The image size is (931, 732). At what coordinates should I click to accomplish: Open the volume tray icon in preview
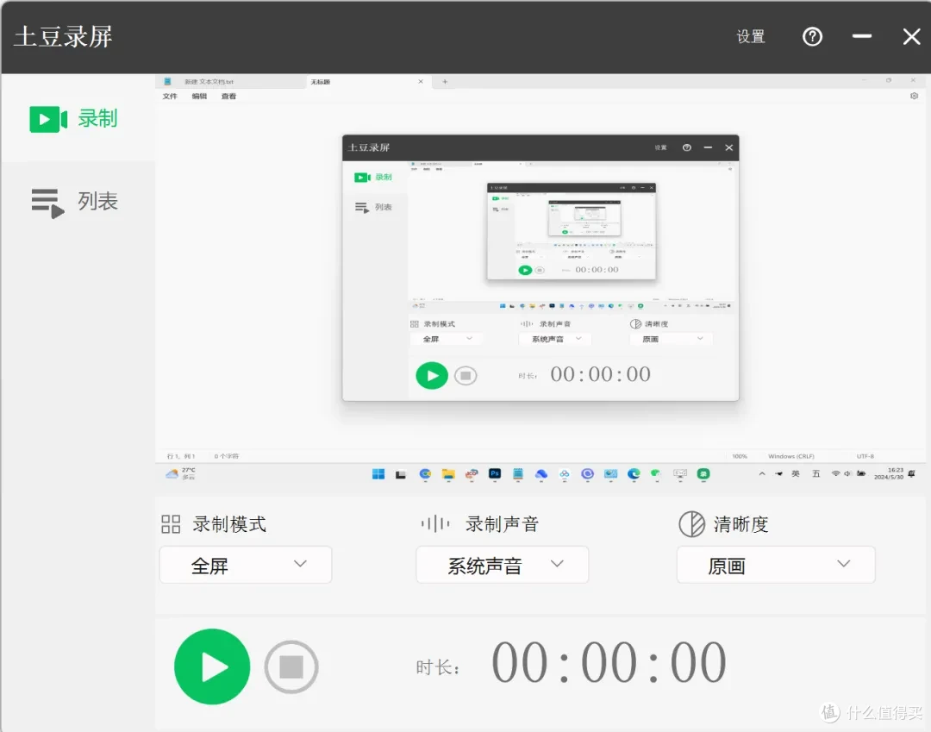click(x=847, y=473)
